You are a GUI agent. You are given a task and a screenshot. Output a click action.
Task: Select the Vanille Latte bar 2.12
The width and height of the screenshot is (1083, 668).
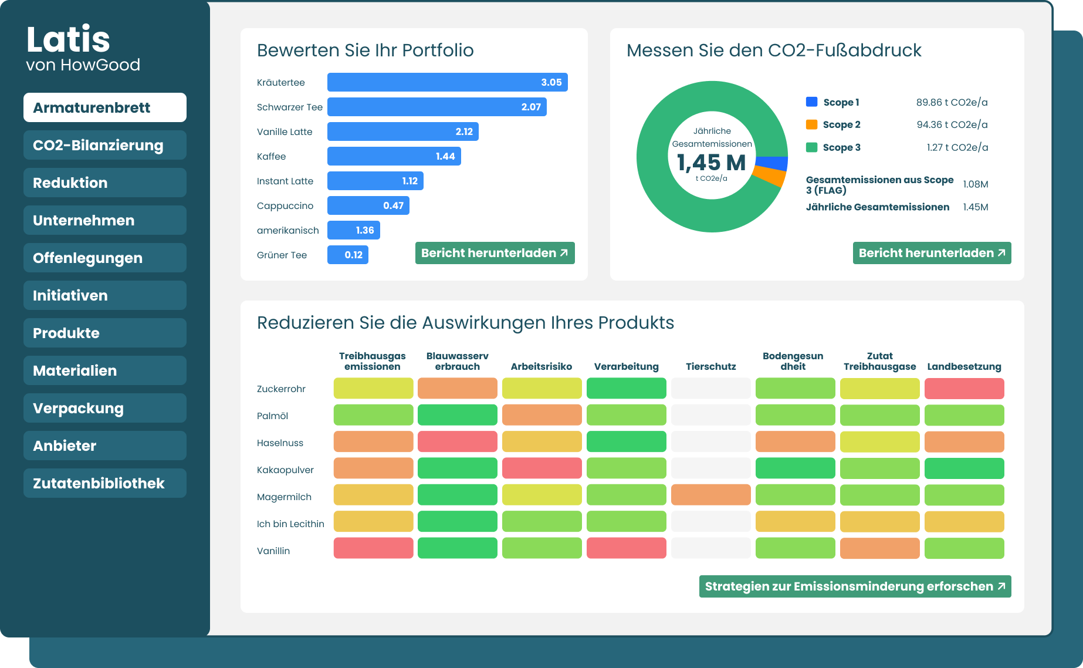(x=403, y=131)
